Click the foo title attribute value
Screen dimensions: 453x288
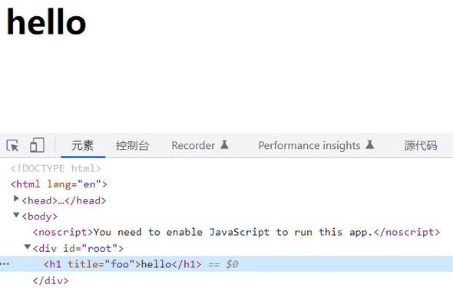point(120,264)
